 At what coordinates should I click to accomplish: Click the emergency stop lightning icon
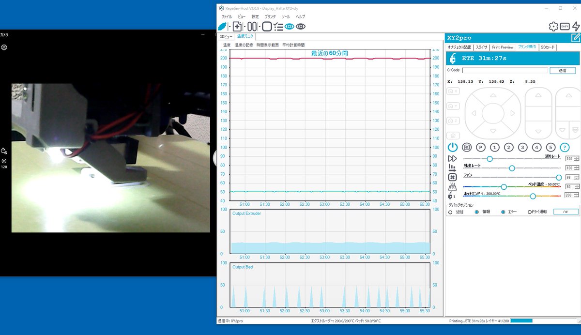[x=576, y=27]
